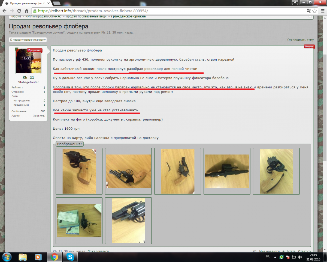Open Skype from the taskbar
This screenshot has width=327, height=262.
(x=70, y=257)
